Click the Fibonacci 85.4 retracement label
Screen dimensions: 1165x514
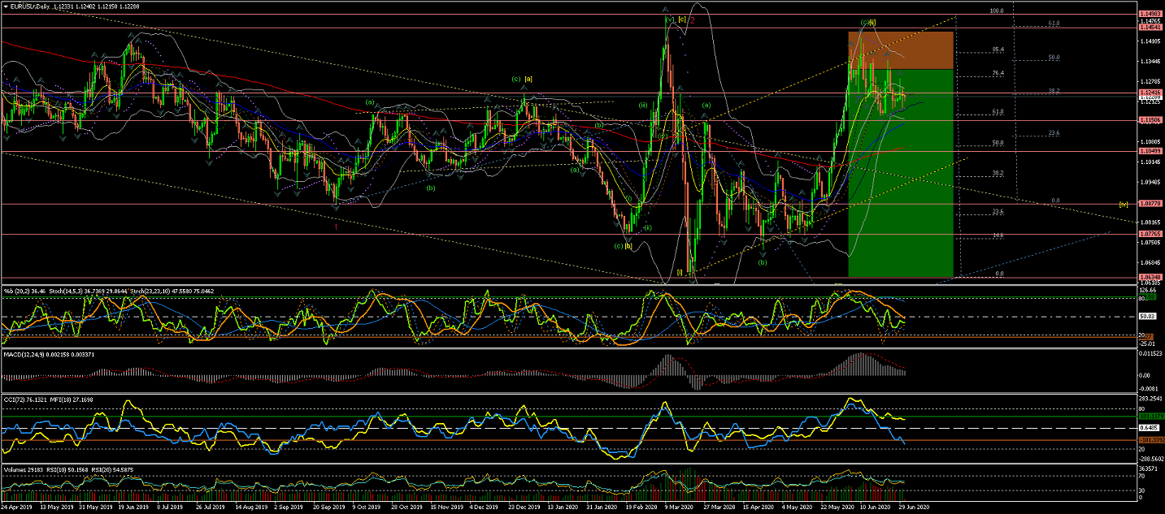(x=998, y=50)
